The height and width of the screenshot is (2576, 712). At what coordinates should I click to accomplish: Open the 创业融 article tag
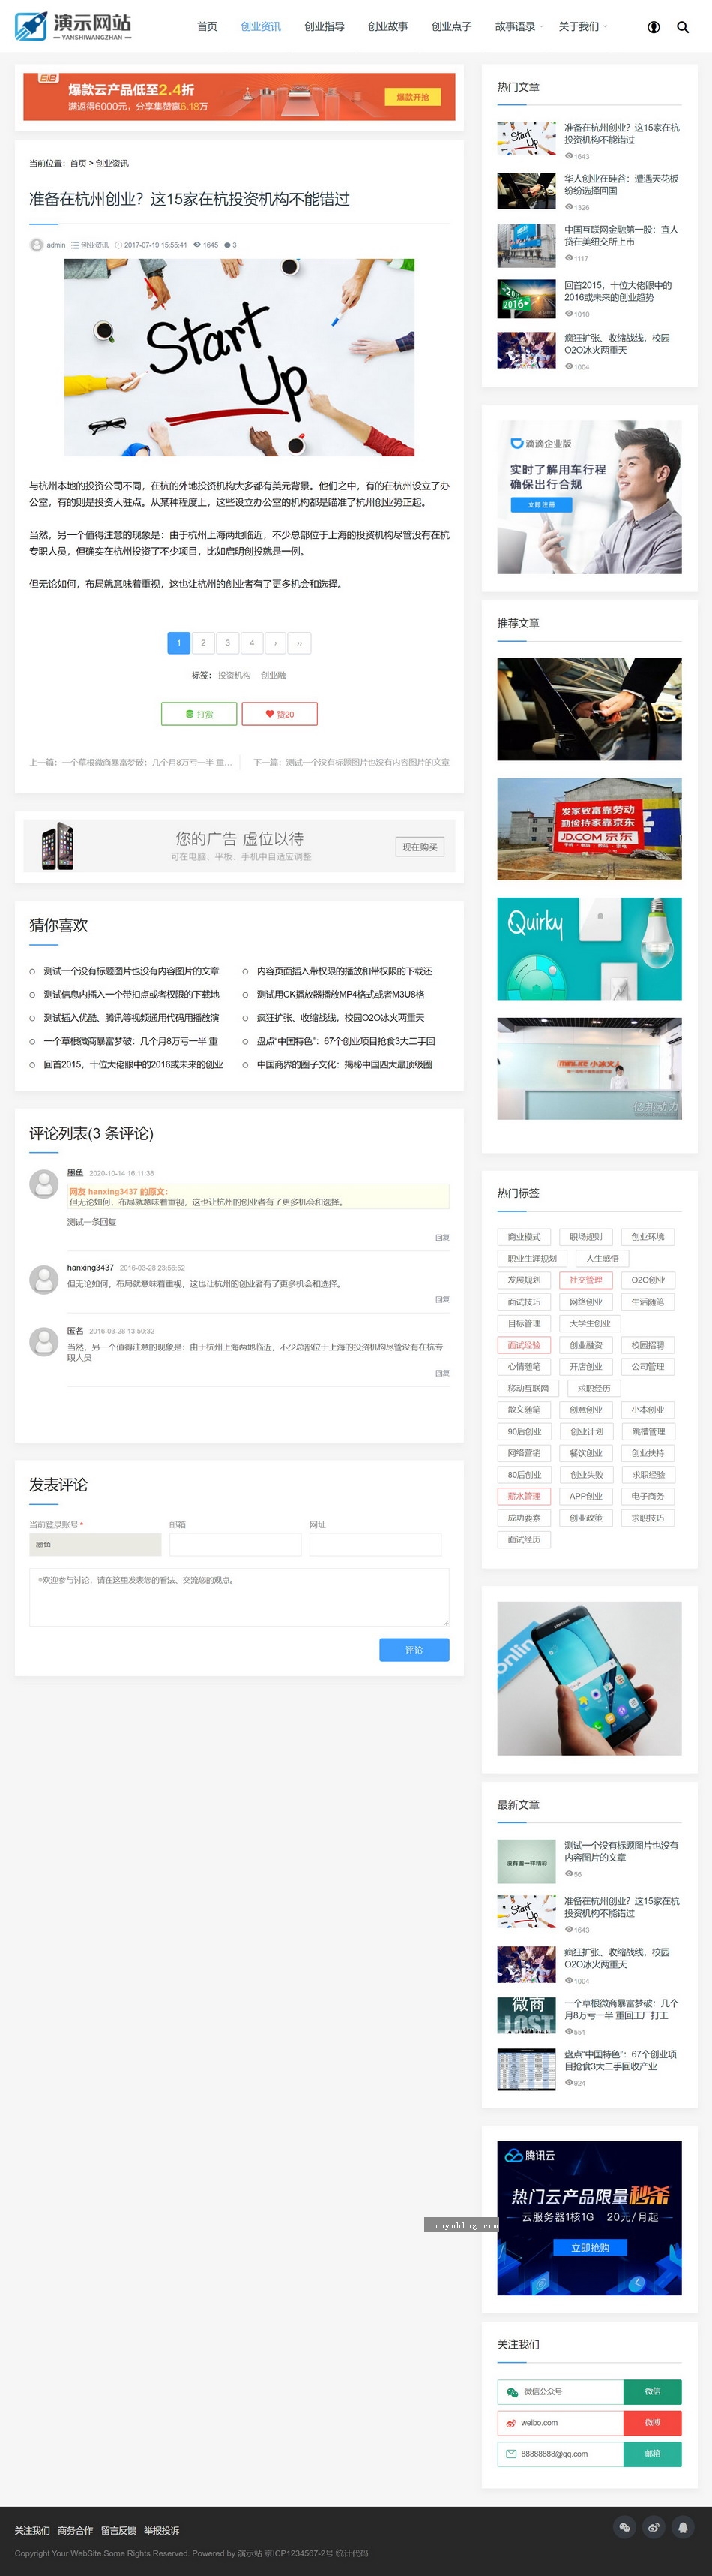coord(274,675)
